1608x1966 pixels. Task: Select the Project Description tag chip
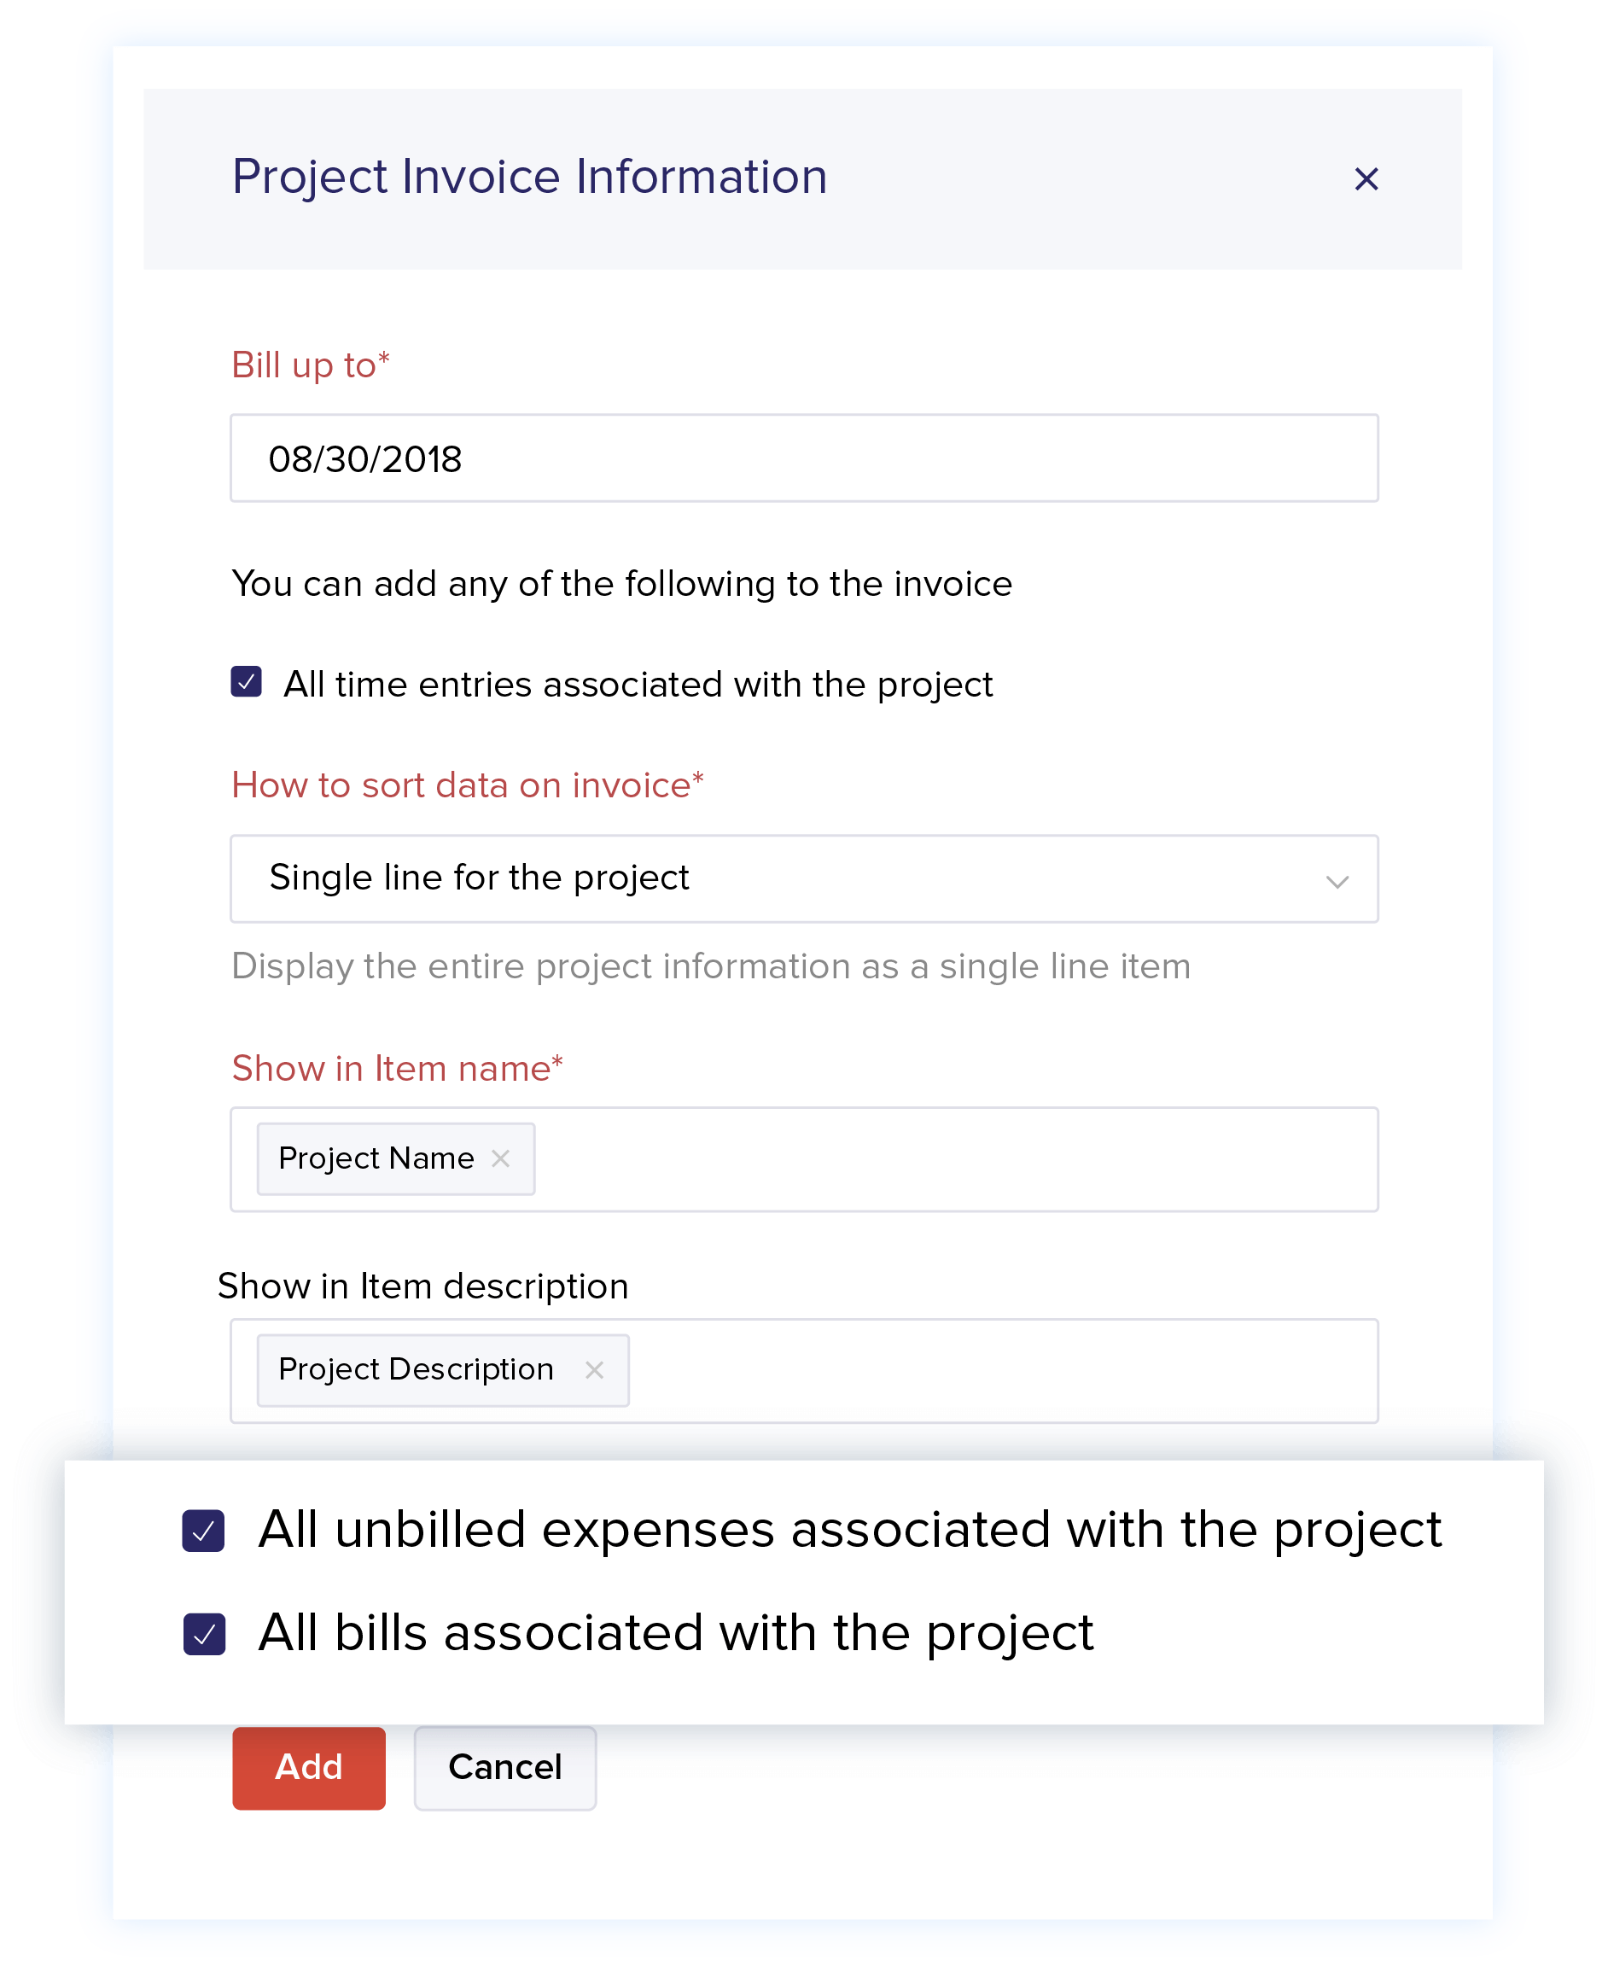point(416,1369)
